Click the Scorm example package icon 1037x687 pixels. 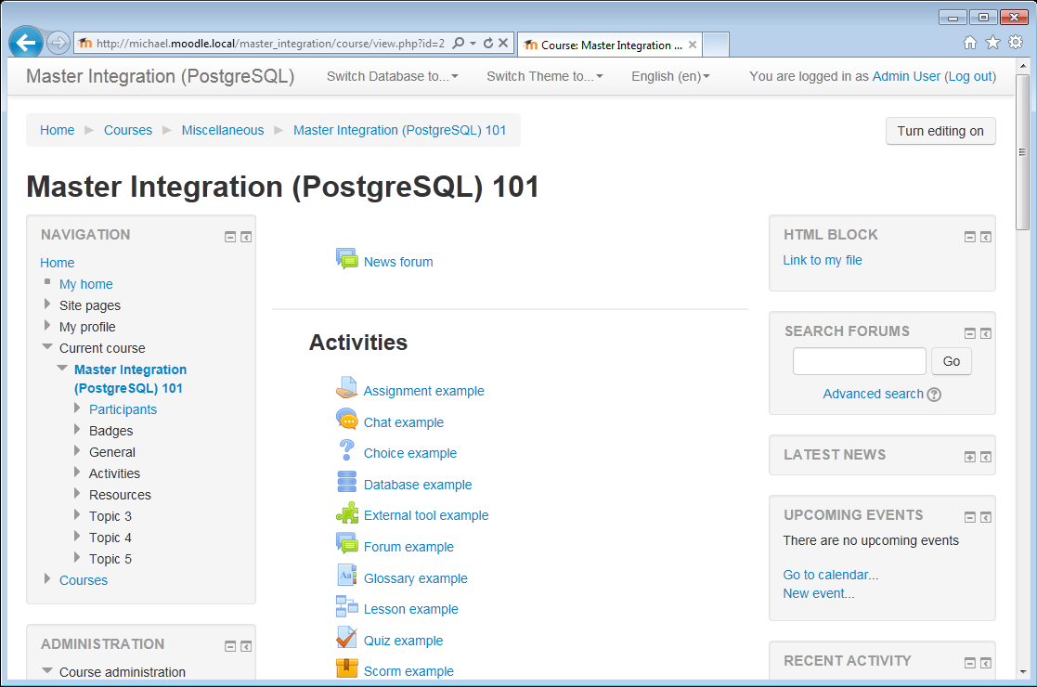tap(346, 668)
